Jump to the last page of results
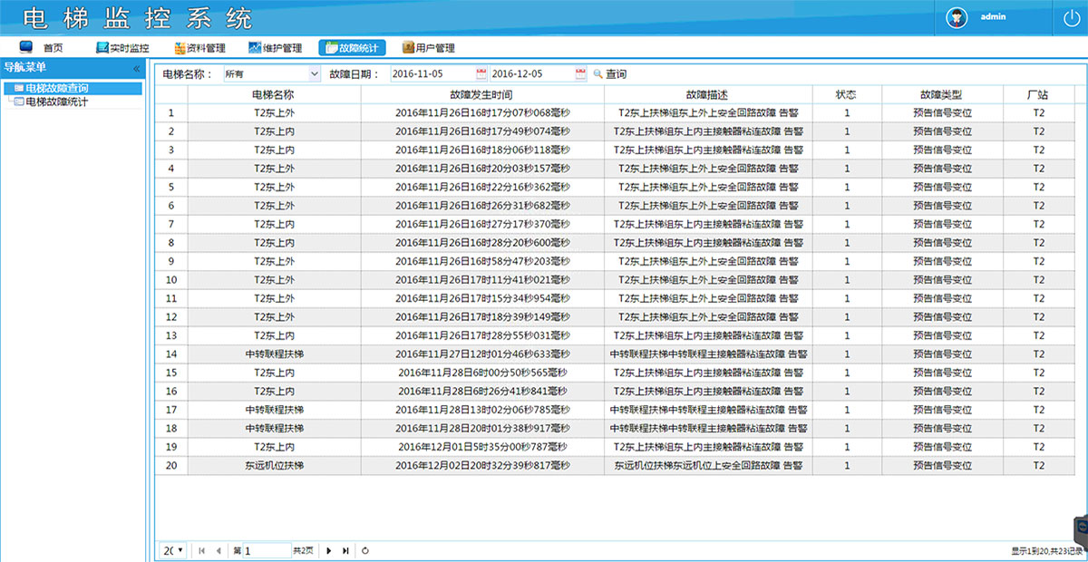 click(345, 550)
